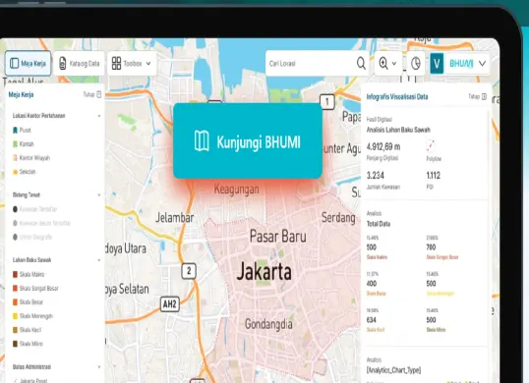The width and height of the screenshot is (529, 383).
Task: Click the Skala Sangat Besar color swatch
Action: [x=15, y=289]
